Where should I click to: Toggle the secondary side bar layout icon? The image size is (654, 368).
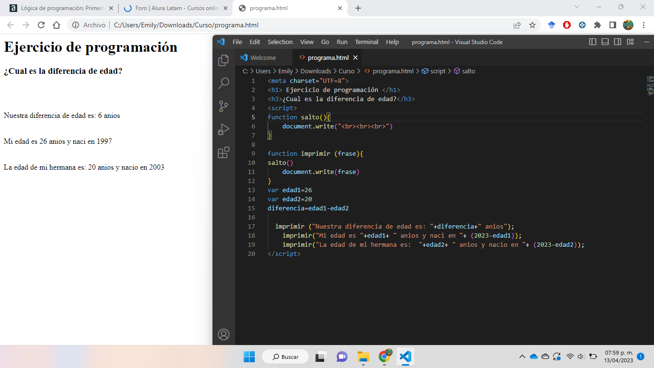(x=618, y=42)
